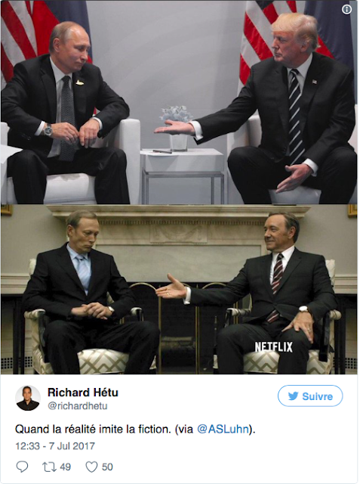Open the bottom Netflix scene image
The width and height of the screenshot is (363, 484).
[179, 289]
